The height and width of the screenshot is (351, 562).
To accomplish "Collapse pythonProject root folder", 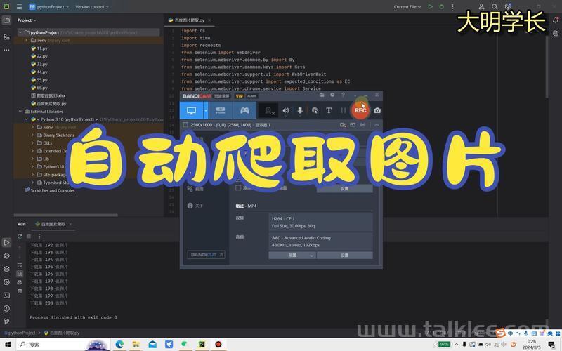I will click(20, 32).
